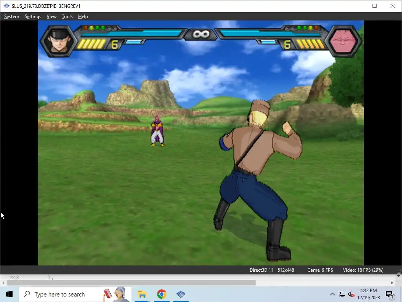Click the Video: 18 FPS (29%) status text

pos(363,270)
